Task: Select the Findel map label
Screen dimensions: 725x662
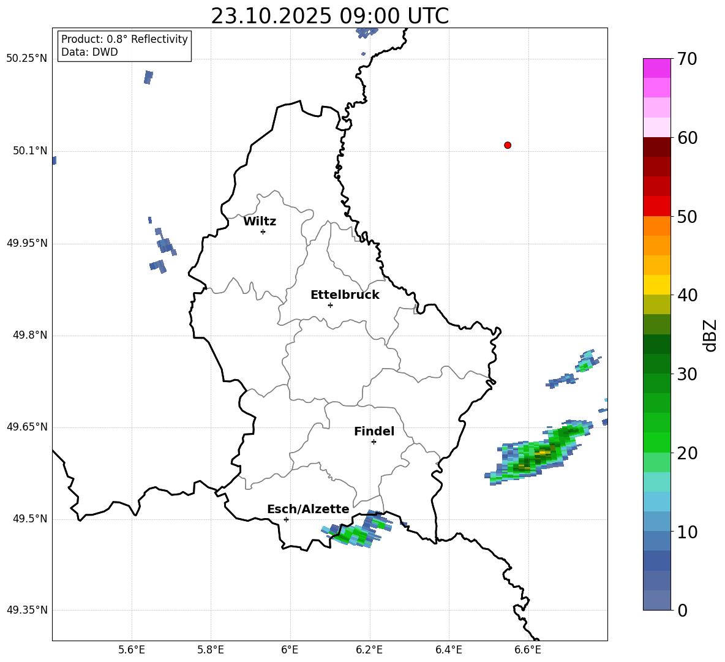Action: [374, 431]
